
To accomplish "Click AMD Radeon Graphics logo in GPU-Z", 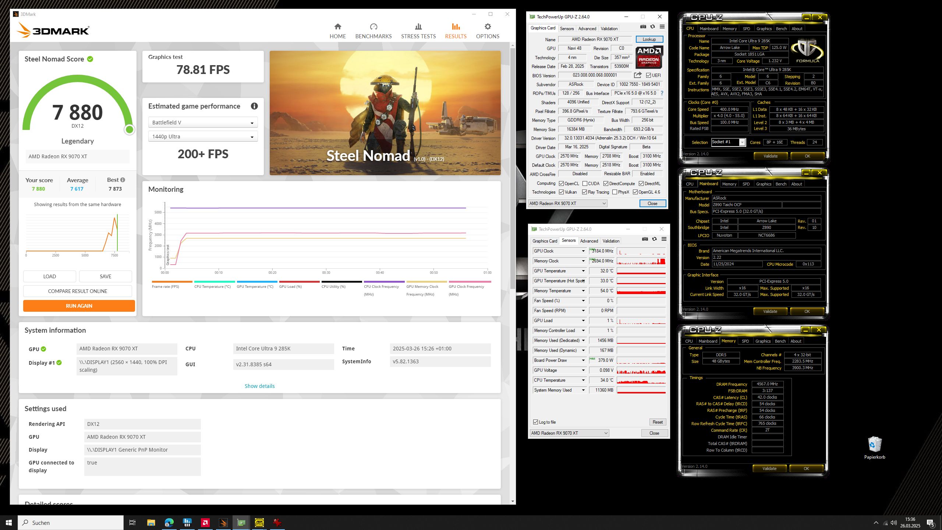I will 649,57.
